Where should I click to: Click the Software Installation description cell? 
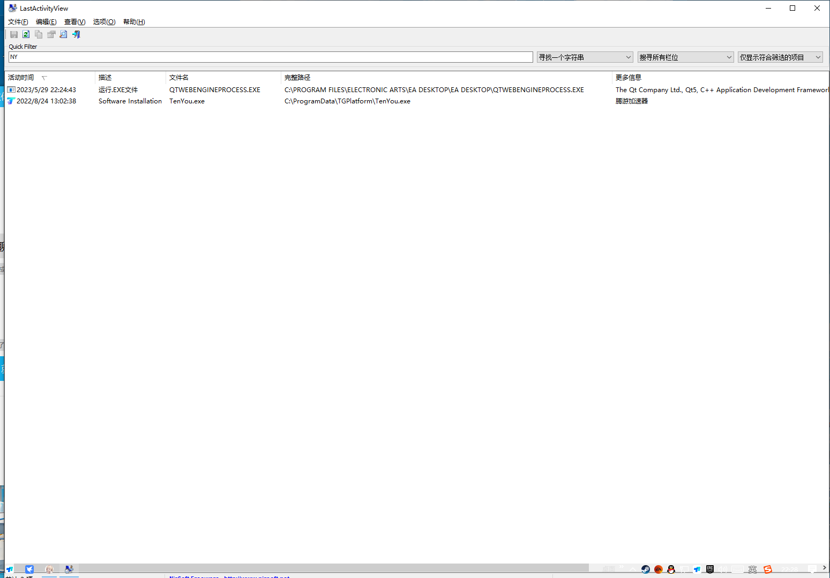click(130, 101)
